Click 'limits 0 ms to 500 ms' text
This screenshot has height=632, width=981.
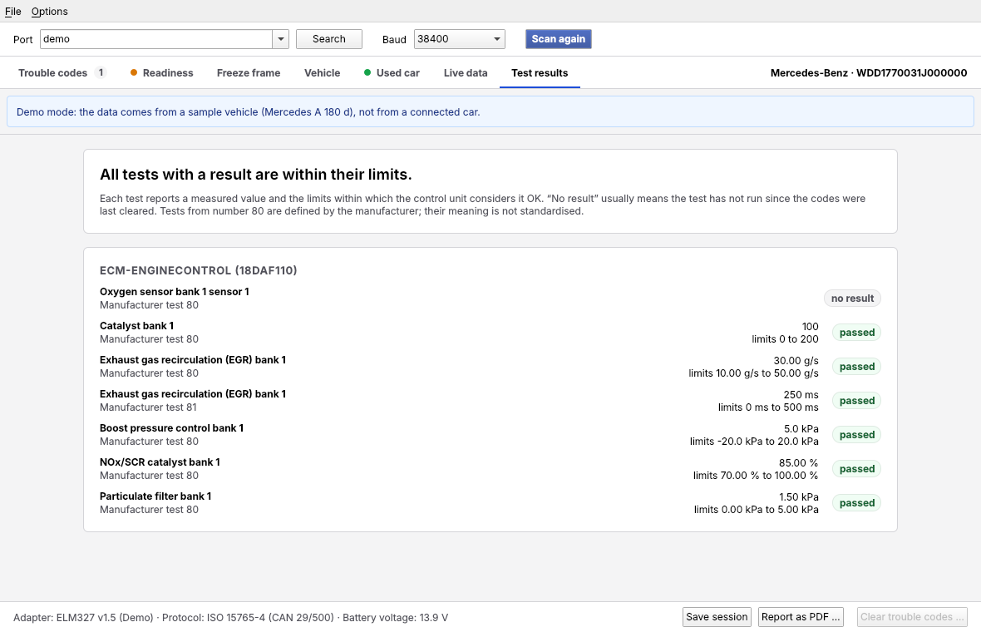point(768,407)
